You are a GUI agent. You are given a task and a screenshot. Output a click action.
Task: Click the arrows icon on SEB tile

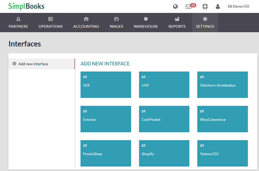85,77
